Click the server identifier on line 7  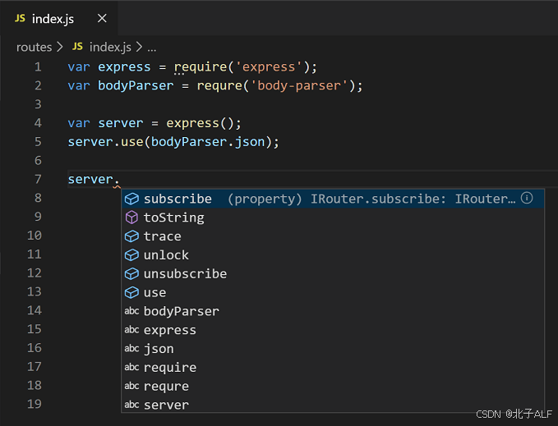90,180
